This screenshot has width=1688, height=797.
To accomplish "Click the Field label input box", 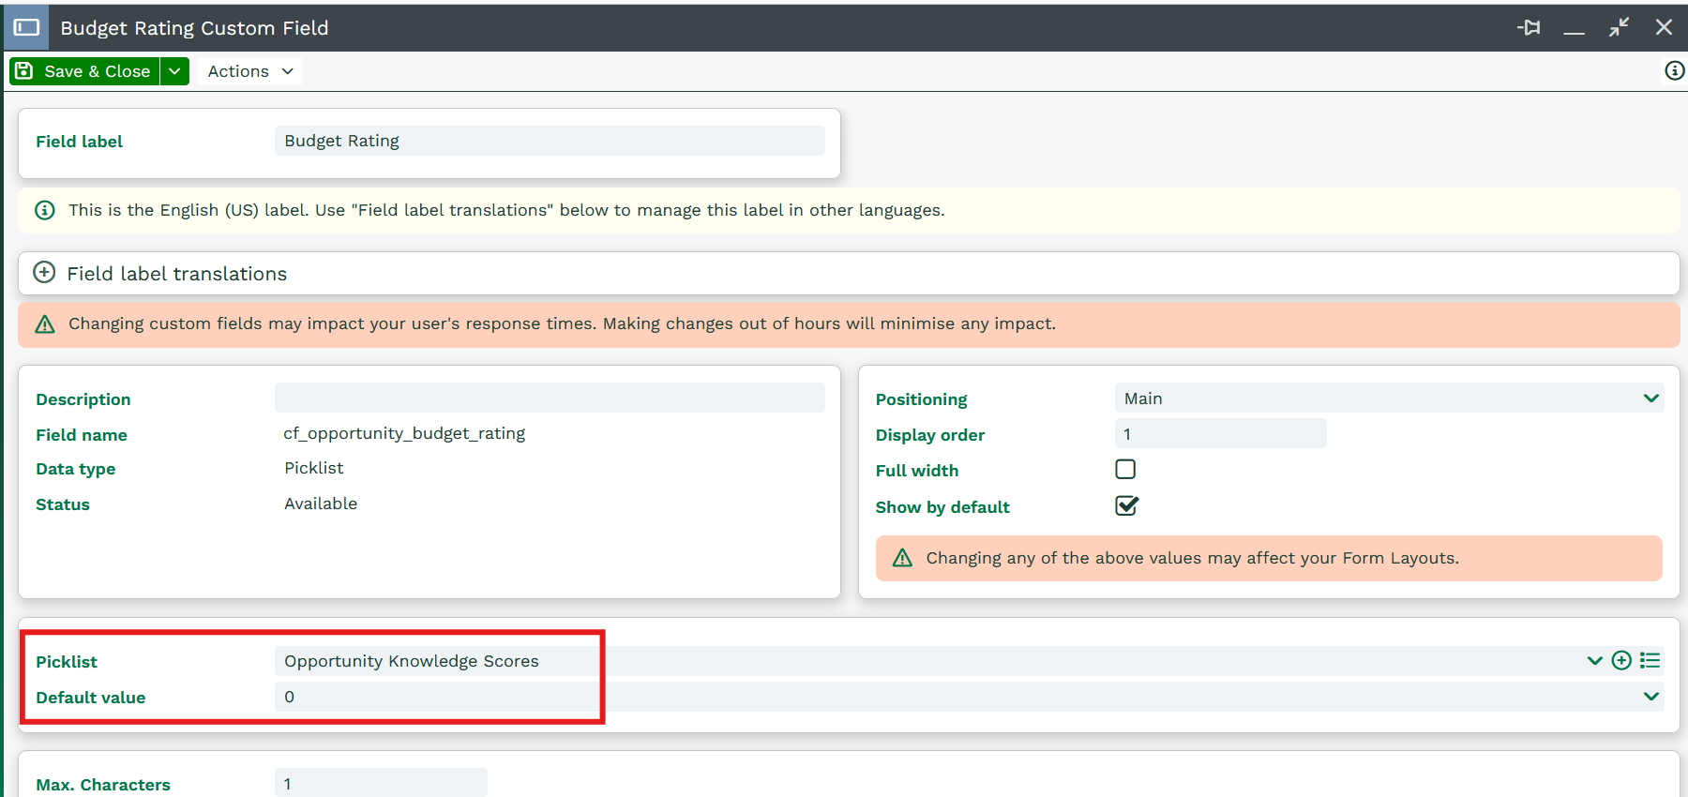I will (x=550, y=141).
